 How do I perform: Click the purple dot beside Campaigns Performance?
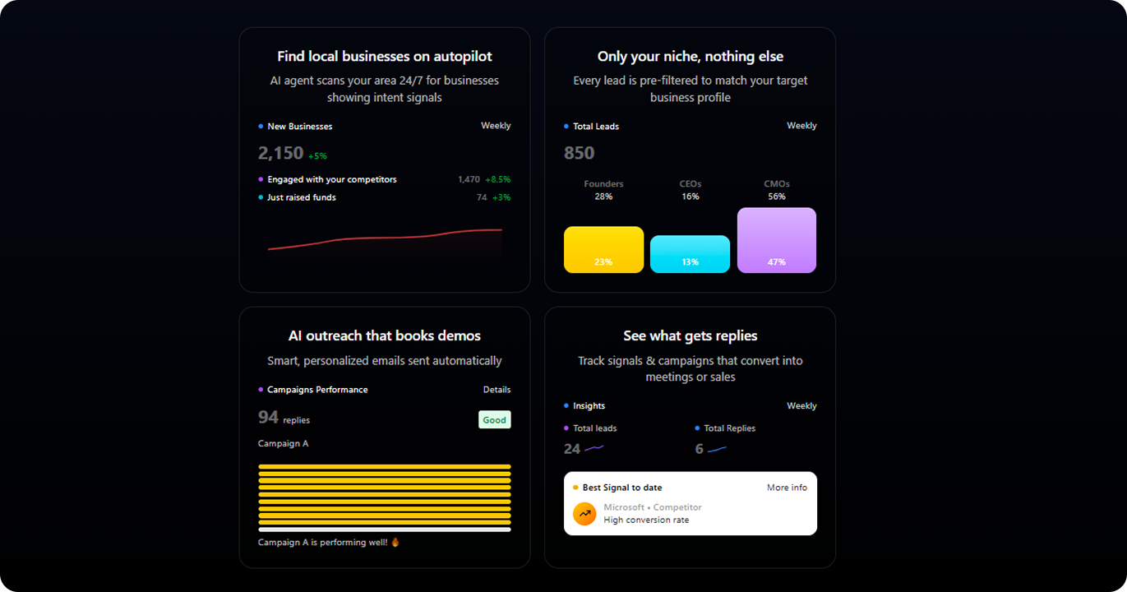click(259, 389)
